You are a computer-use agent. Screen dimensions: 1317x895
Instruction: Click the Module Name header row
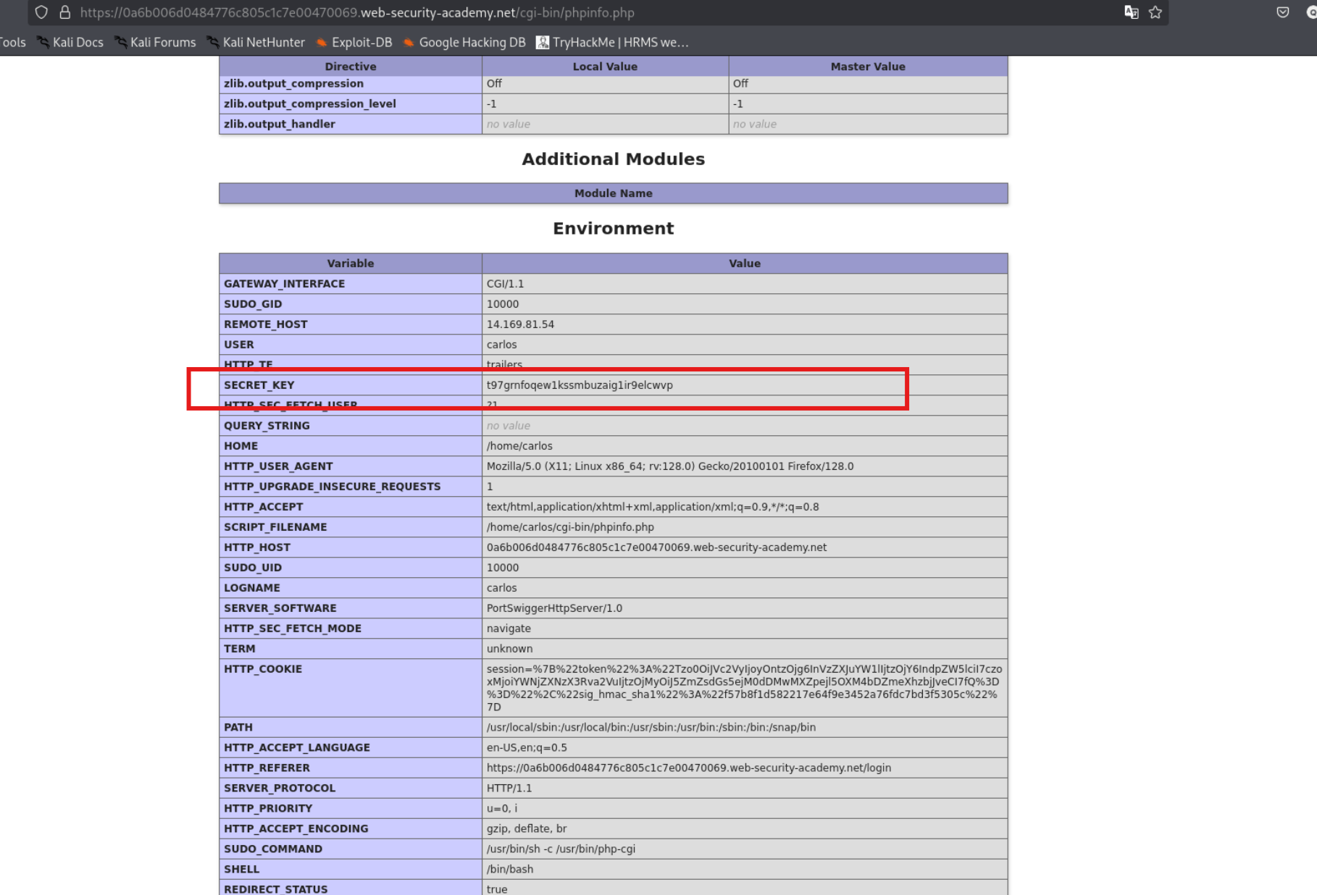(613, 193)
